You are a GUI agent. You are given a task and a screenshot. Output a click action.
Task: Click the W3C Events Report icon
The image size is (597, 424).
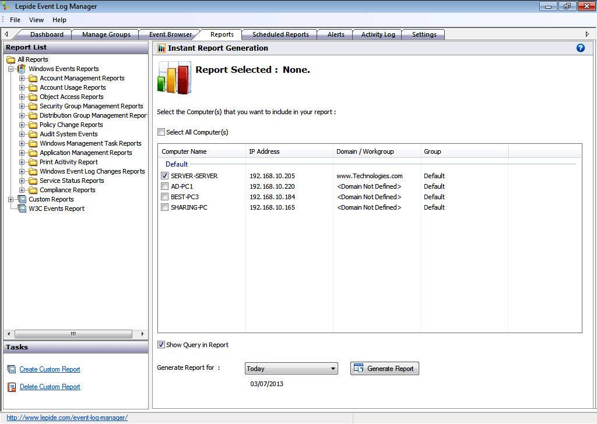tap(22, 209)
